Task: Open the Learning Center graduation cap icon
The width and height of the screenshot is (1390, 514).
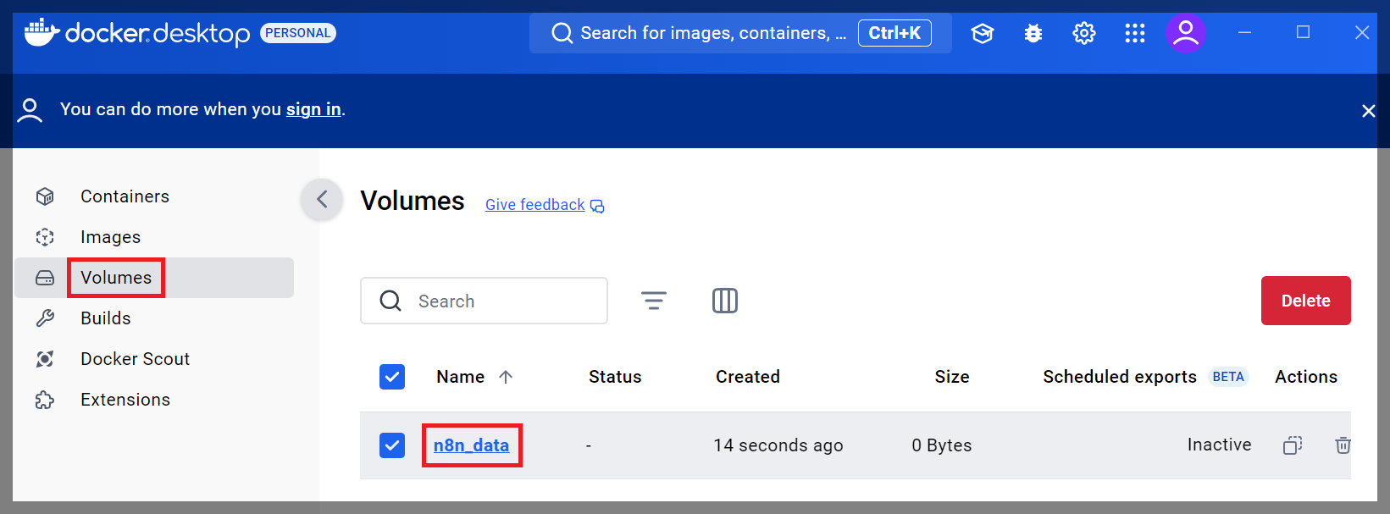Action: [x=983, y=33]
